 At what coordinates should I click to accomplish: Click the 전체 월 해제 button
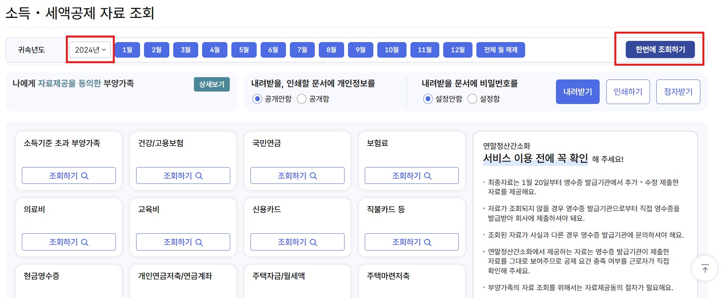(501, 49)
